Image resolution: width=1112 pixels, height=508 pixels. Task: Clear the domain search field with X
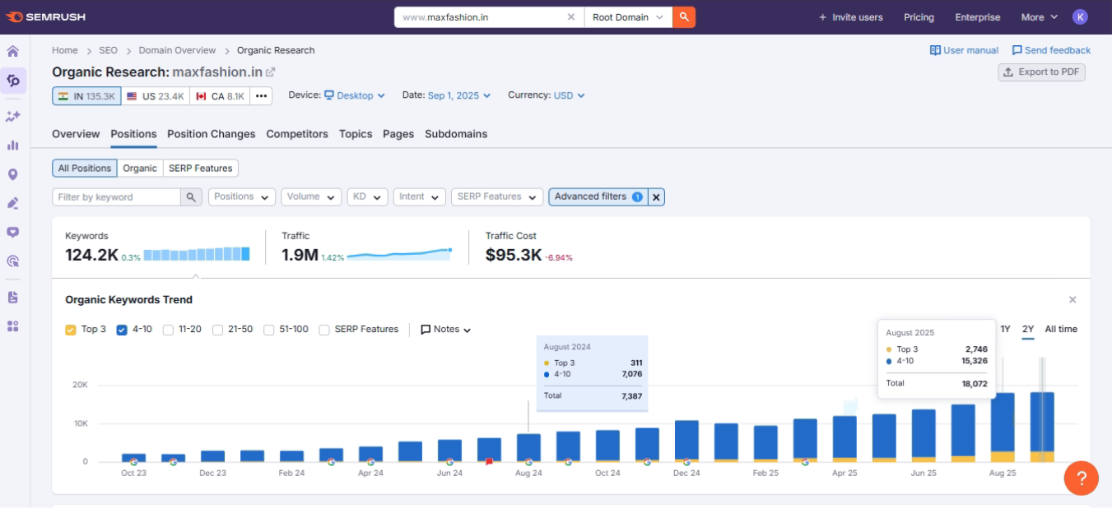(571, 17)
